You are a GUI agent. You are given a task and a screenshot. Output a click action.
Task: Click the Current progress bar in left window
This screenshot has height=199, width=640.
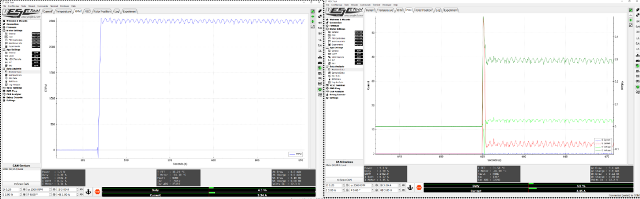tap(209, 195)
